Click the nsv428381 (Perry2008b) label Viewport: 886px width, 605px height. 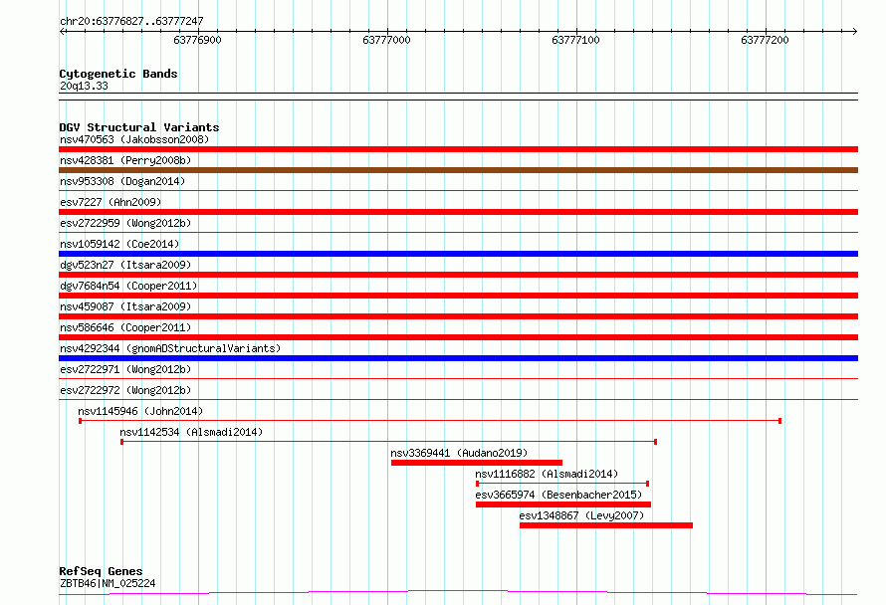pos(125,160)
